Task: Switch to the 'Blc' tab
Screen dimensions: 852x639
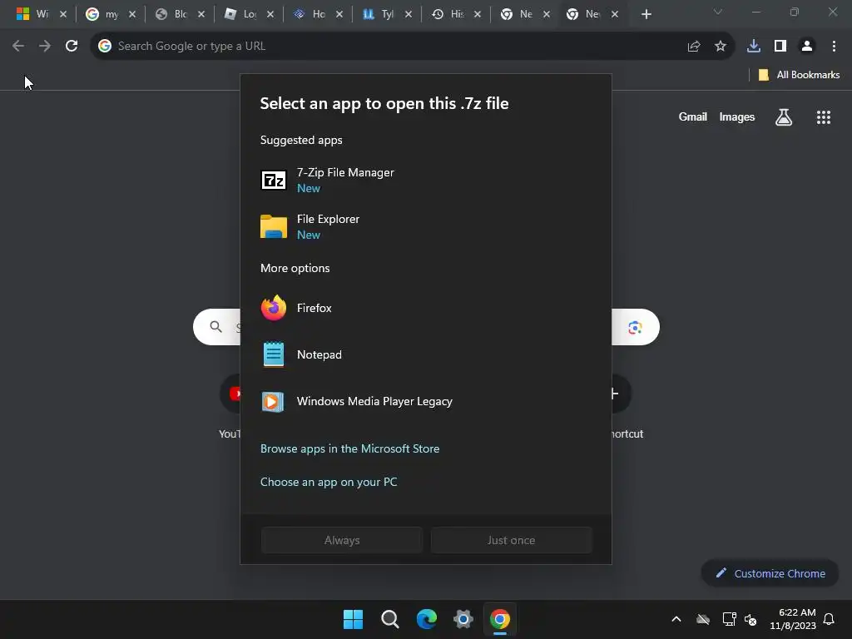Action: click(171, 14)
